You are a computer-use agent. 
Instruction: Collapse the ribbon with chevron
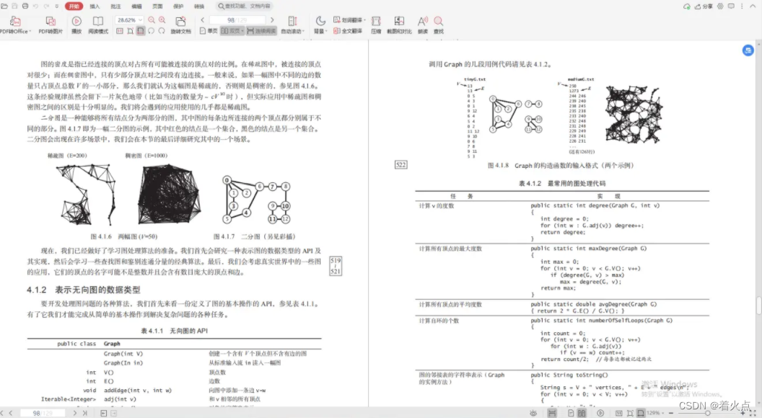(753, 6)
